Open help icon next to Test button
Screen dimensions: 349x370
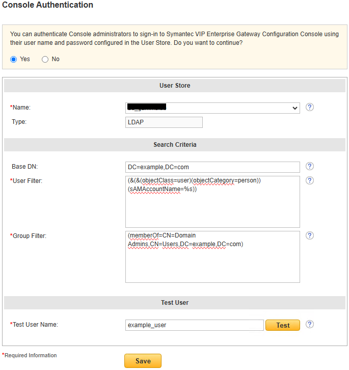click(x=310, y=325)
